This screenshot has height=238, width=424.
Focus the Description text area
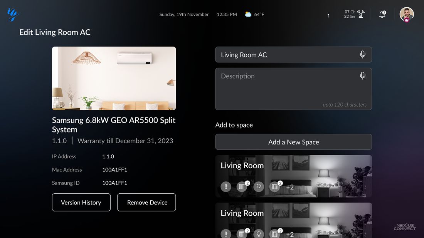tap(293, 89)
